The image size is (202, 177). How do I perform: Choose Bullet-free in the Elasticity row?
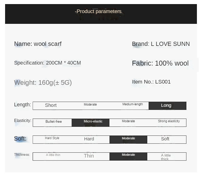tap(53, 122)
